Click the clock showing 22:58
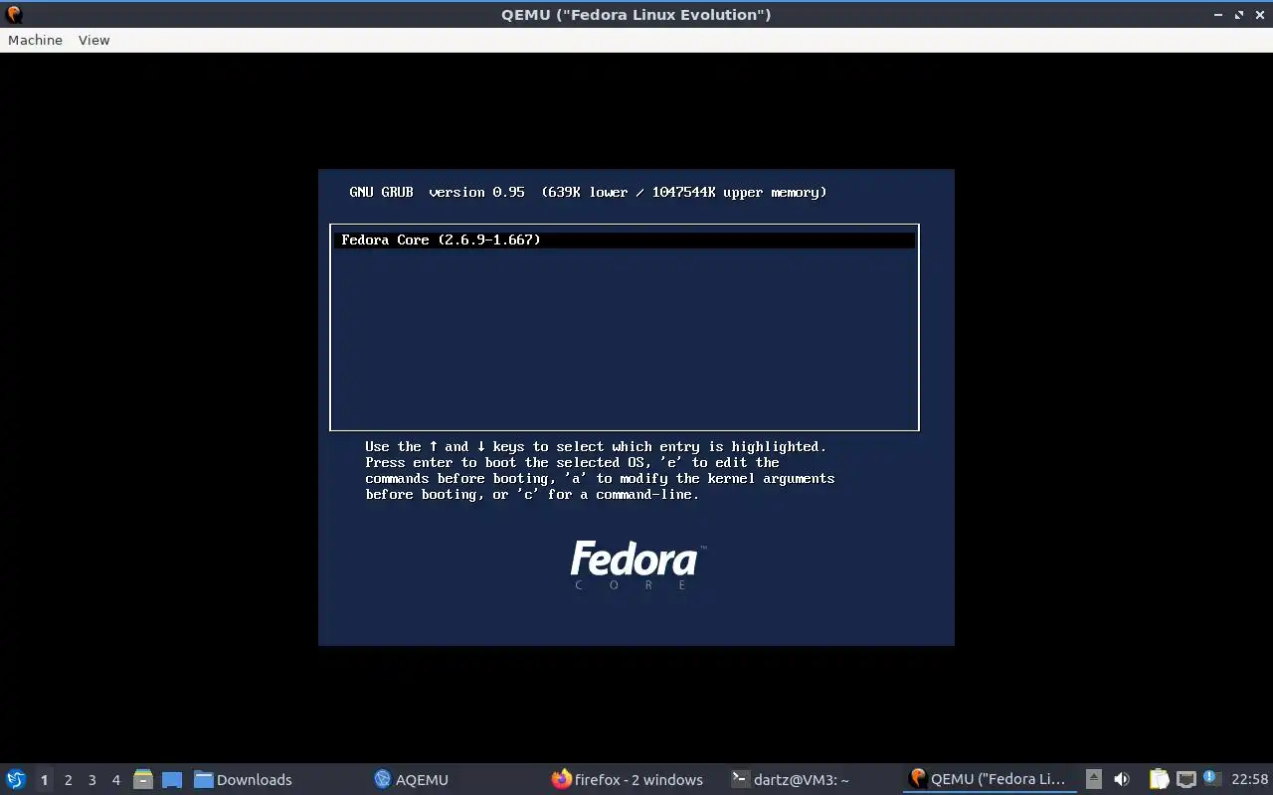 (1249, 779)
